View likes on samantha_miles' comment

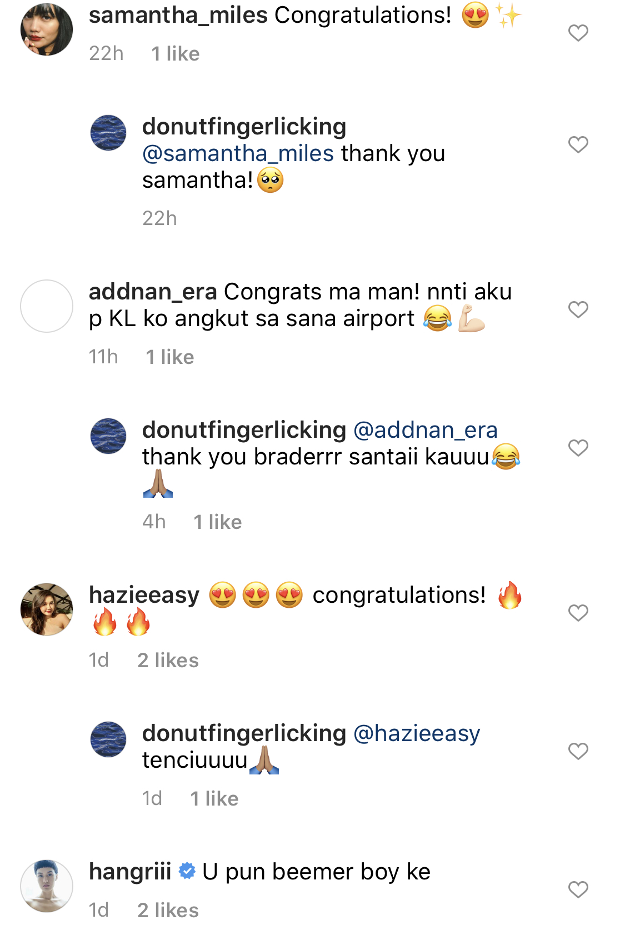pos(175,54)
